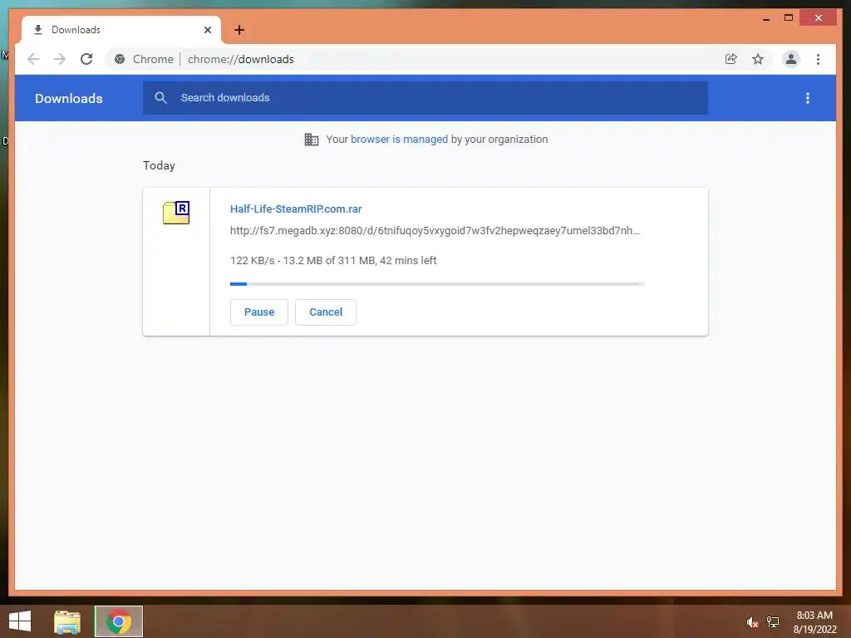Image resolution: width=851 pixels, height=638 pixels.
Task: Click the megadb.xyz source URL text
Action: (435, 231)
